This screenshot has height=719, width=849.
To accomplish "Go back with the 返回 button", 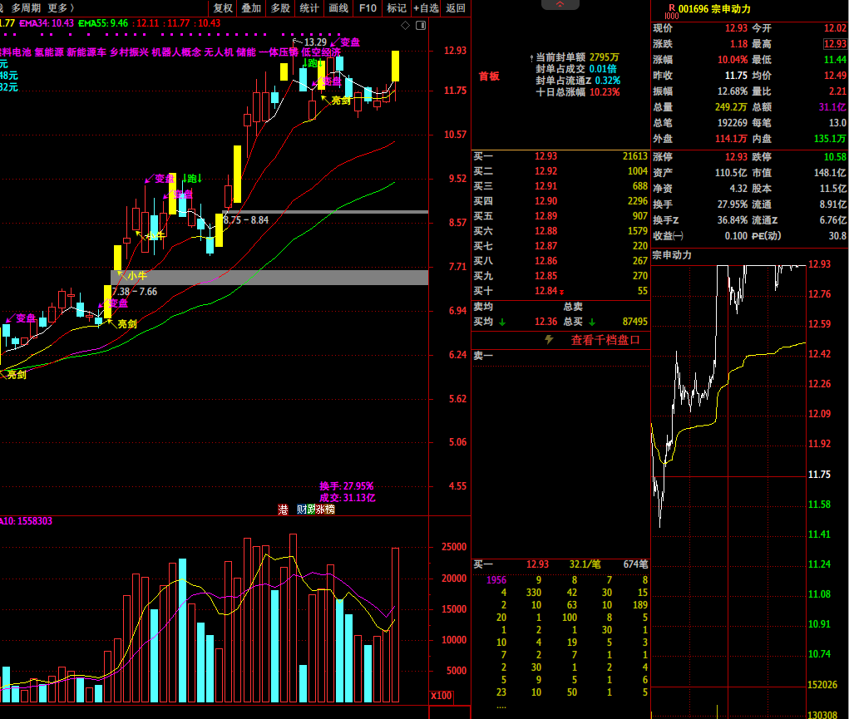I will [456, 8].
